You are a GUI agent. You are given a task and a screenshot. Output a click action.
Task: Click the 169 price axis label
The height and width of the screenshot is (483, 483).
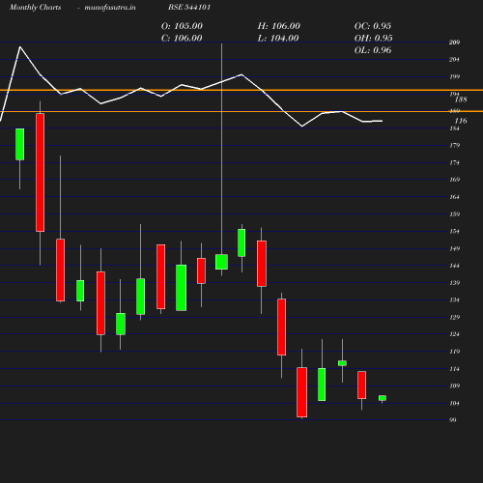[454, 180]
